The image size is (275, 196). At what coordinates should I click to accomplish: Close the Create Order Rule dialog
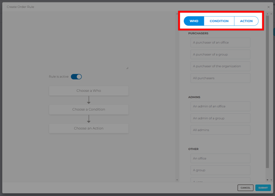[268, 7]
